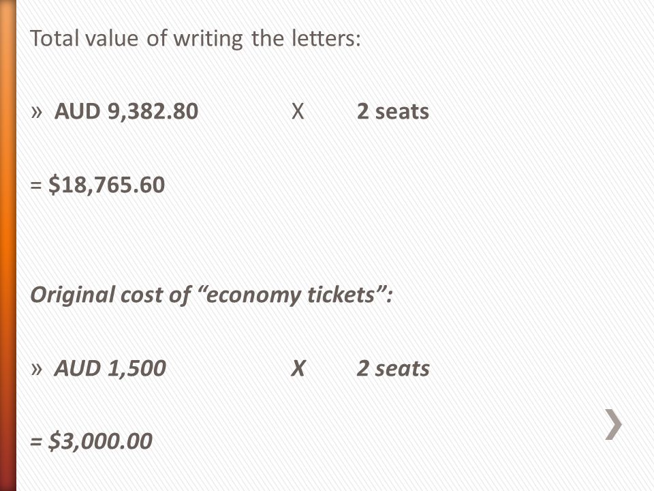Click the X multiplication sign after AUD 9,382.80
Image resolution: width=654 pixels, height=491 pixels.
pos(298,111)
